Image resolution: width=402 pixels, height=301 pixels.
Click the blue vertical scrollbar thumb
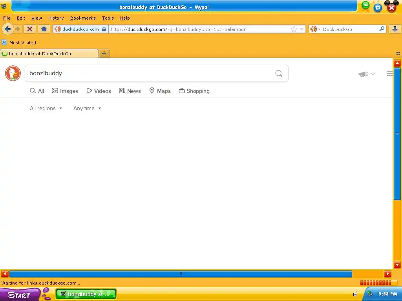point(397,134)
